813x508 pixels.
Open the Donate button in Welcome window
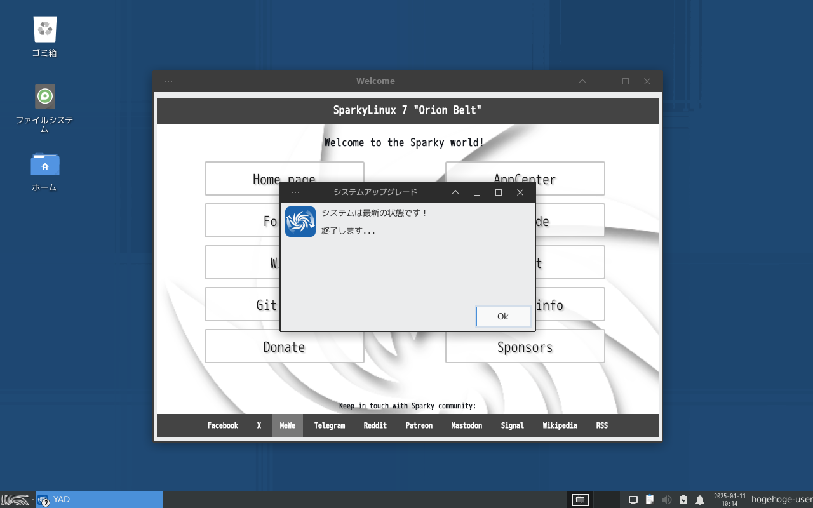(285, 346)
